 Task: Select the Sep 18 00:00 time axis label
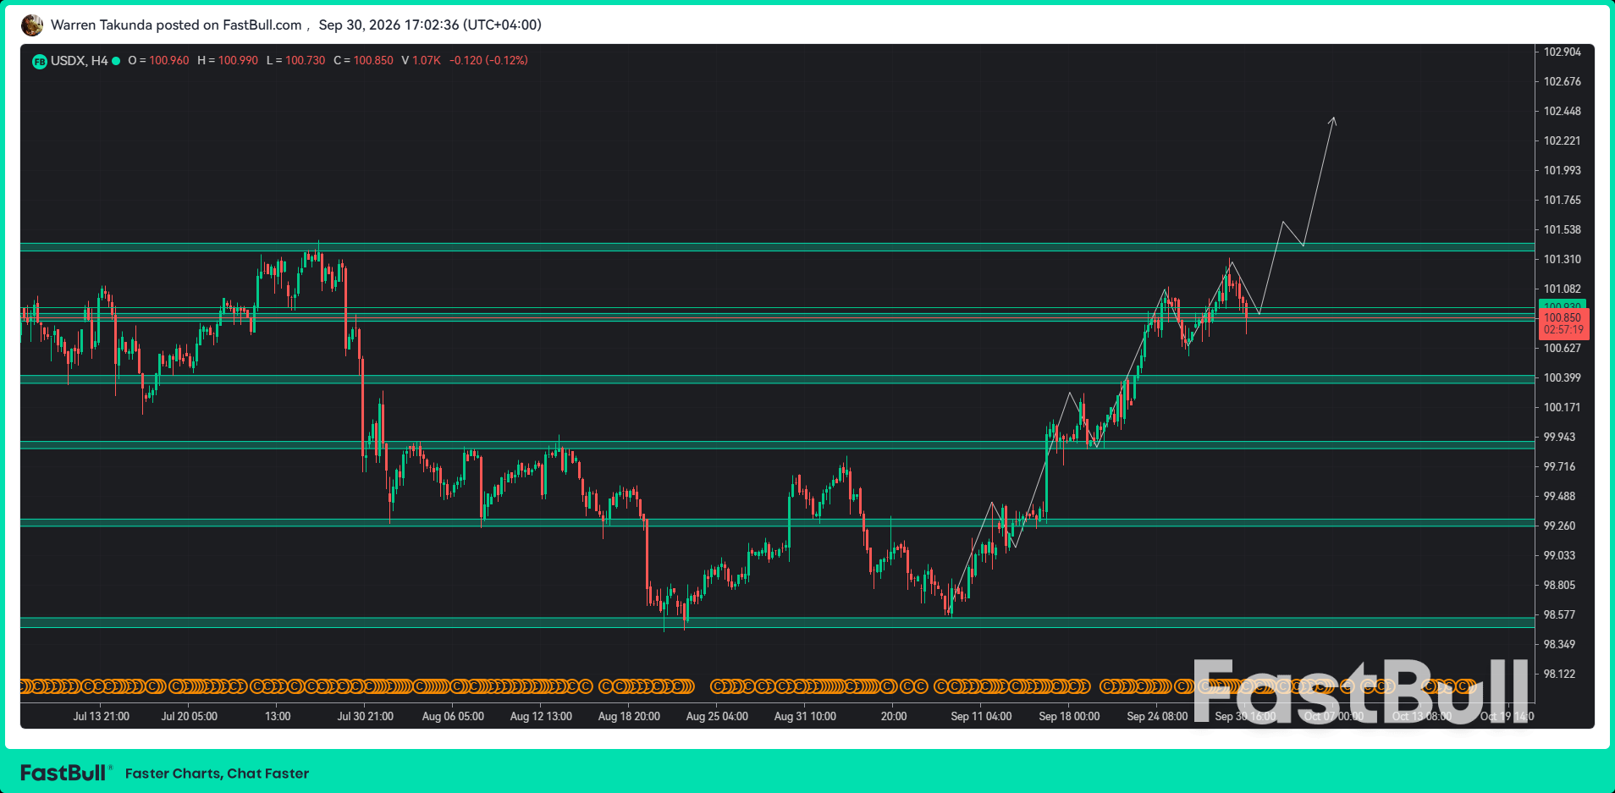[x=1069, y=717]
